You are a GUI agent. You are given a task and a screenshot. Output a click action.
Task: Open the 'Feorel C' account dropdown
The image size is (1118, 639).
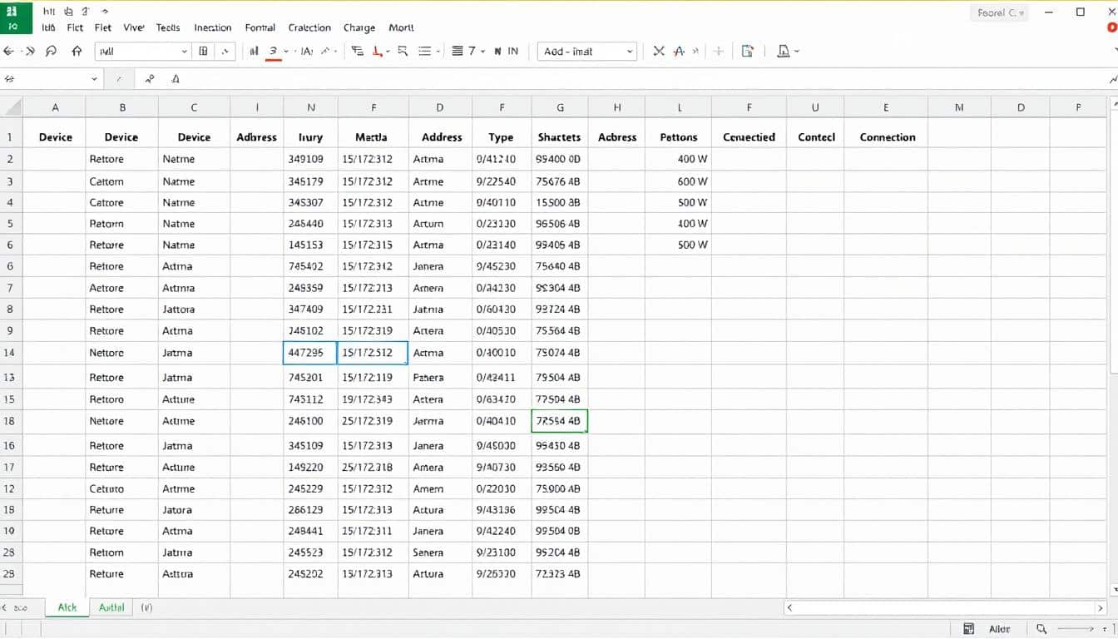pyautogui.click(x=1000, y=13)
